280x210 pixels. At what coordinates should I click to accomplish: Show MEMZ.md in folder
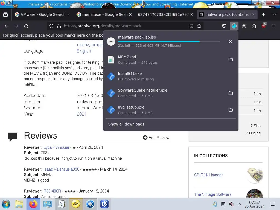pyautogui.click(x=231, y=59)
